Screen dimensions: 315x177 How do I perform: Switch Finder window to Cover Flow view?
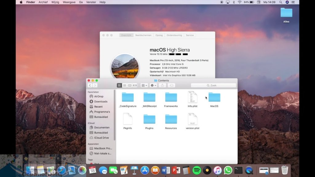point(135,85)
